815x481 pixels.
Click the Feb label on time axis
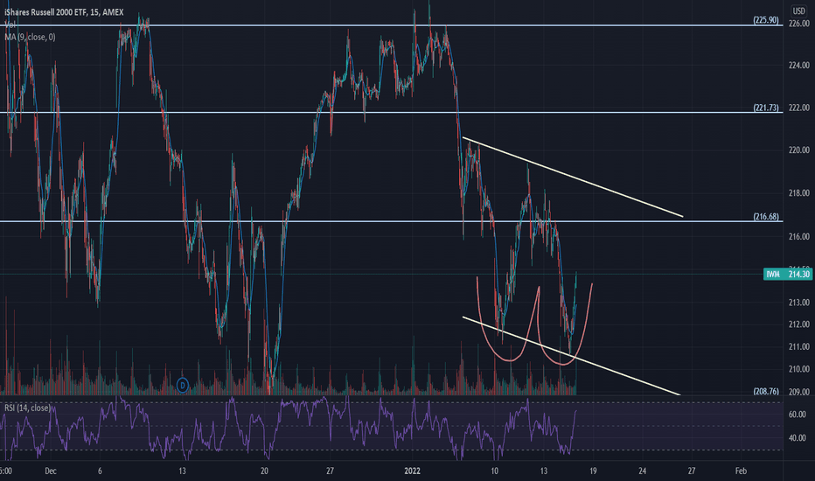click(741, 471)
